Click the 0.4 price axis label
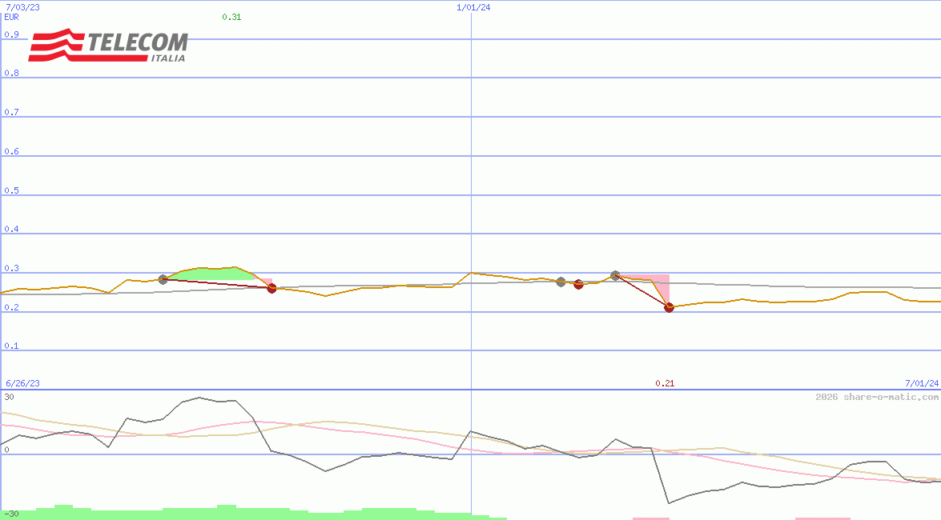This screenshot has height=520, width=941. (x=11, y=229)
